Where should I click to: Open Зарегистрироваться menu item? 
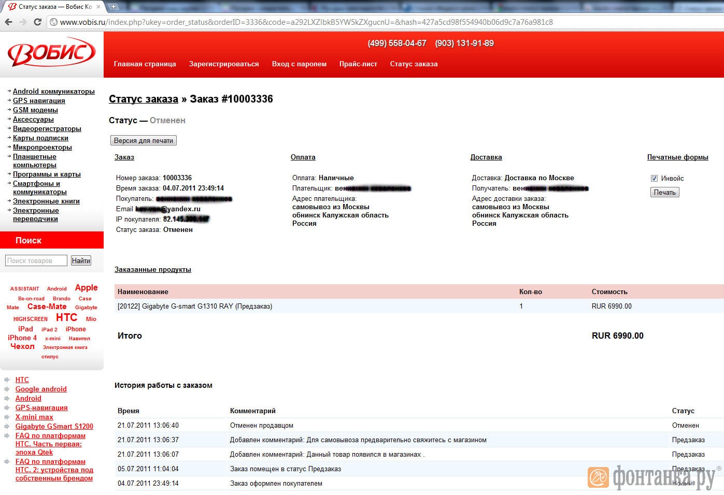point(224,64)
